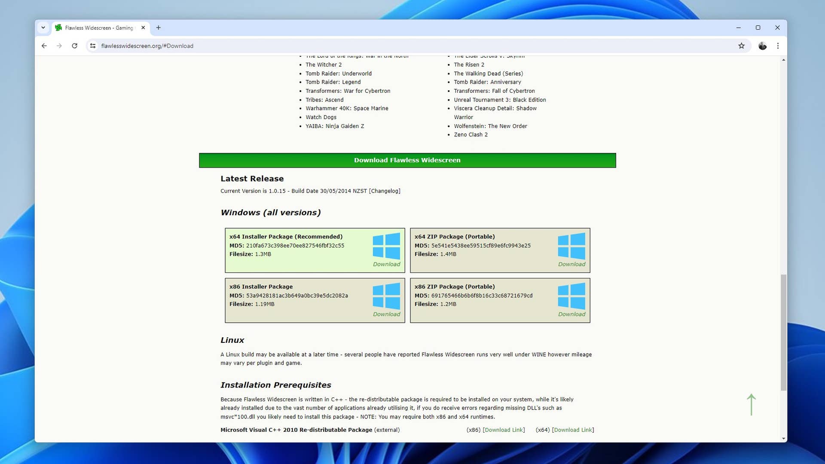Download the x86 ZIP Package (Portable)
The image size is (825, 464).
(x=571, y=314)
